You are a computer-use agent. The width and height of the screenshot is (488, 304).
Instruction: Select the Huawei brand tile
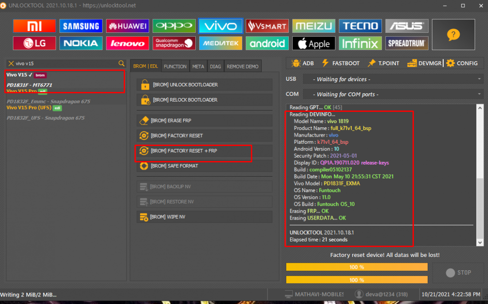click(x=127, y=26)
